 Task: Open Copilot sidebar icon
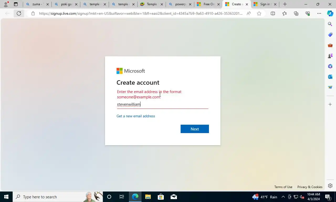click(x=330, y=13)
